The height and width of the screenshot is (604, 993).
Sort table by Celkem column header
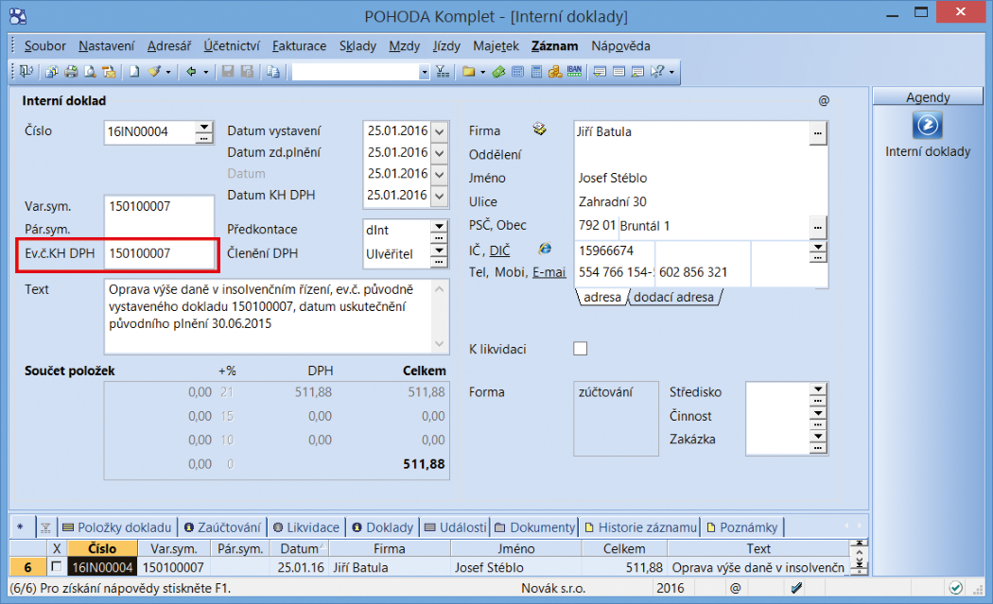pos(624,548)
